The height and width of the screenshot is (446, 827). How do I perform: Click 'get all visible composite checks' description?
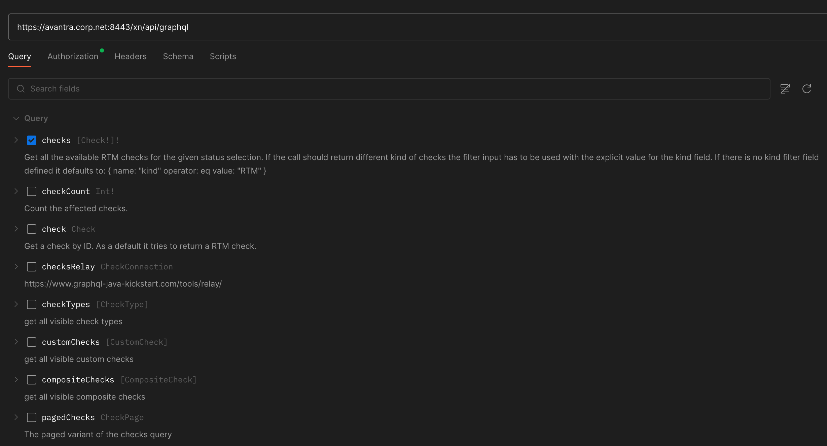(x=85, y=397)
